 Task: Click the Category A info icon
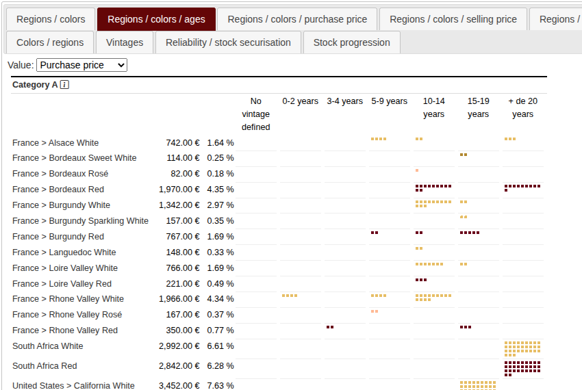(64, 85)
